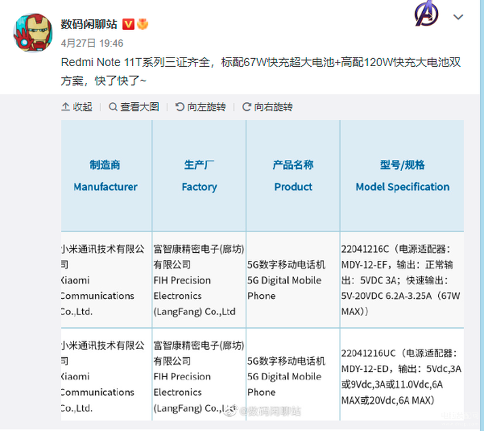The height and width of the screenshot is (431, 484).
Task: Click the factory cell in the 22041216UC row
Action: point(199,375)
